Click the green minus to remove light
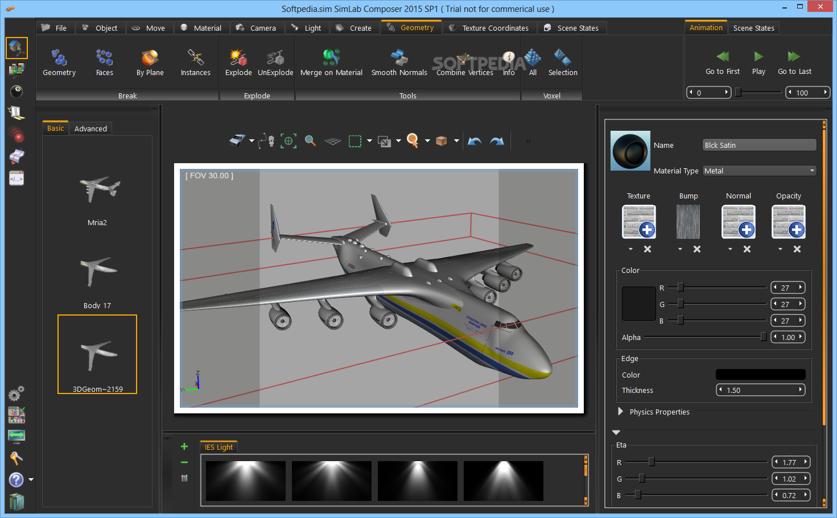Viewport: 837px width, 518px height. pyautogui.click(x=184, y=462)
